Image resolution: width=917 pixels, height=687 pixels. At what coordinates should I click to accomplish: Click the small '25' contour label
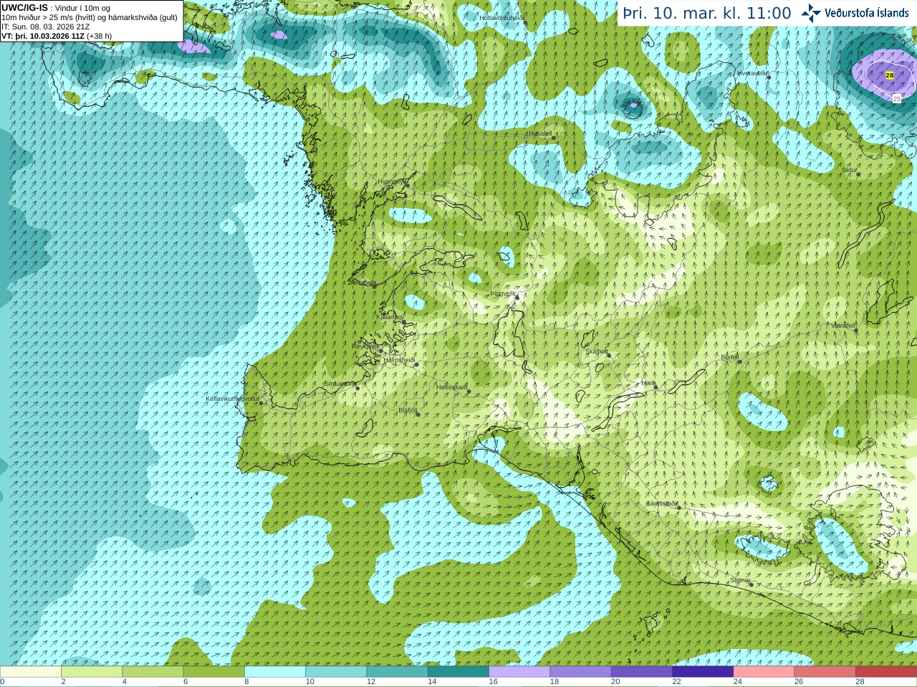pos(897,99)
